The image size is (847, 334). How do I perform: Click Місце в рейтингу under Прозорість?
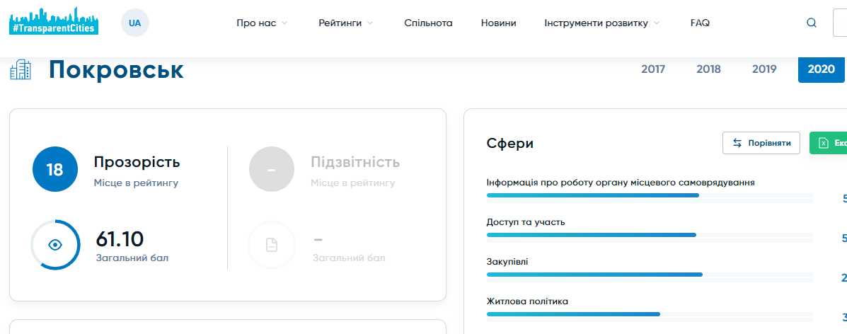tap(136, 183)
